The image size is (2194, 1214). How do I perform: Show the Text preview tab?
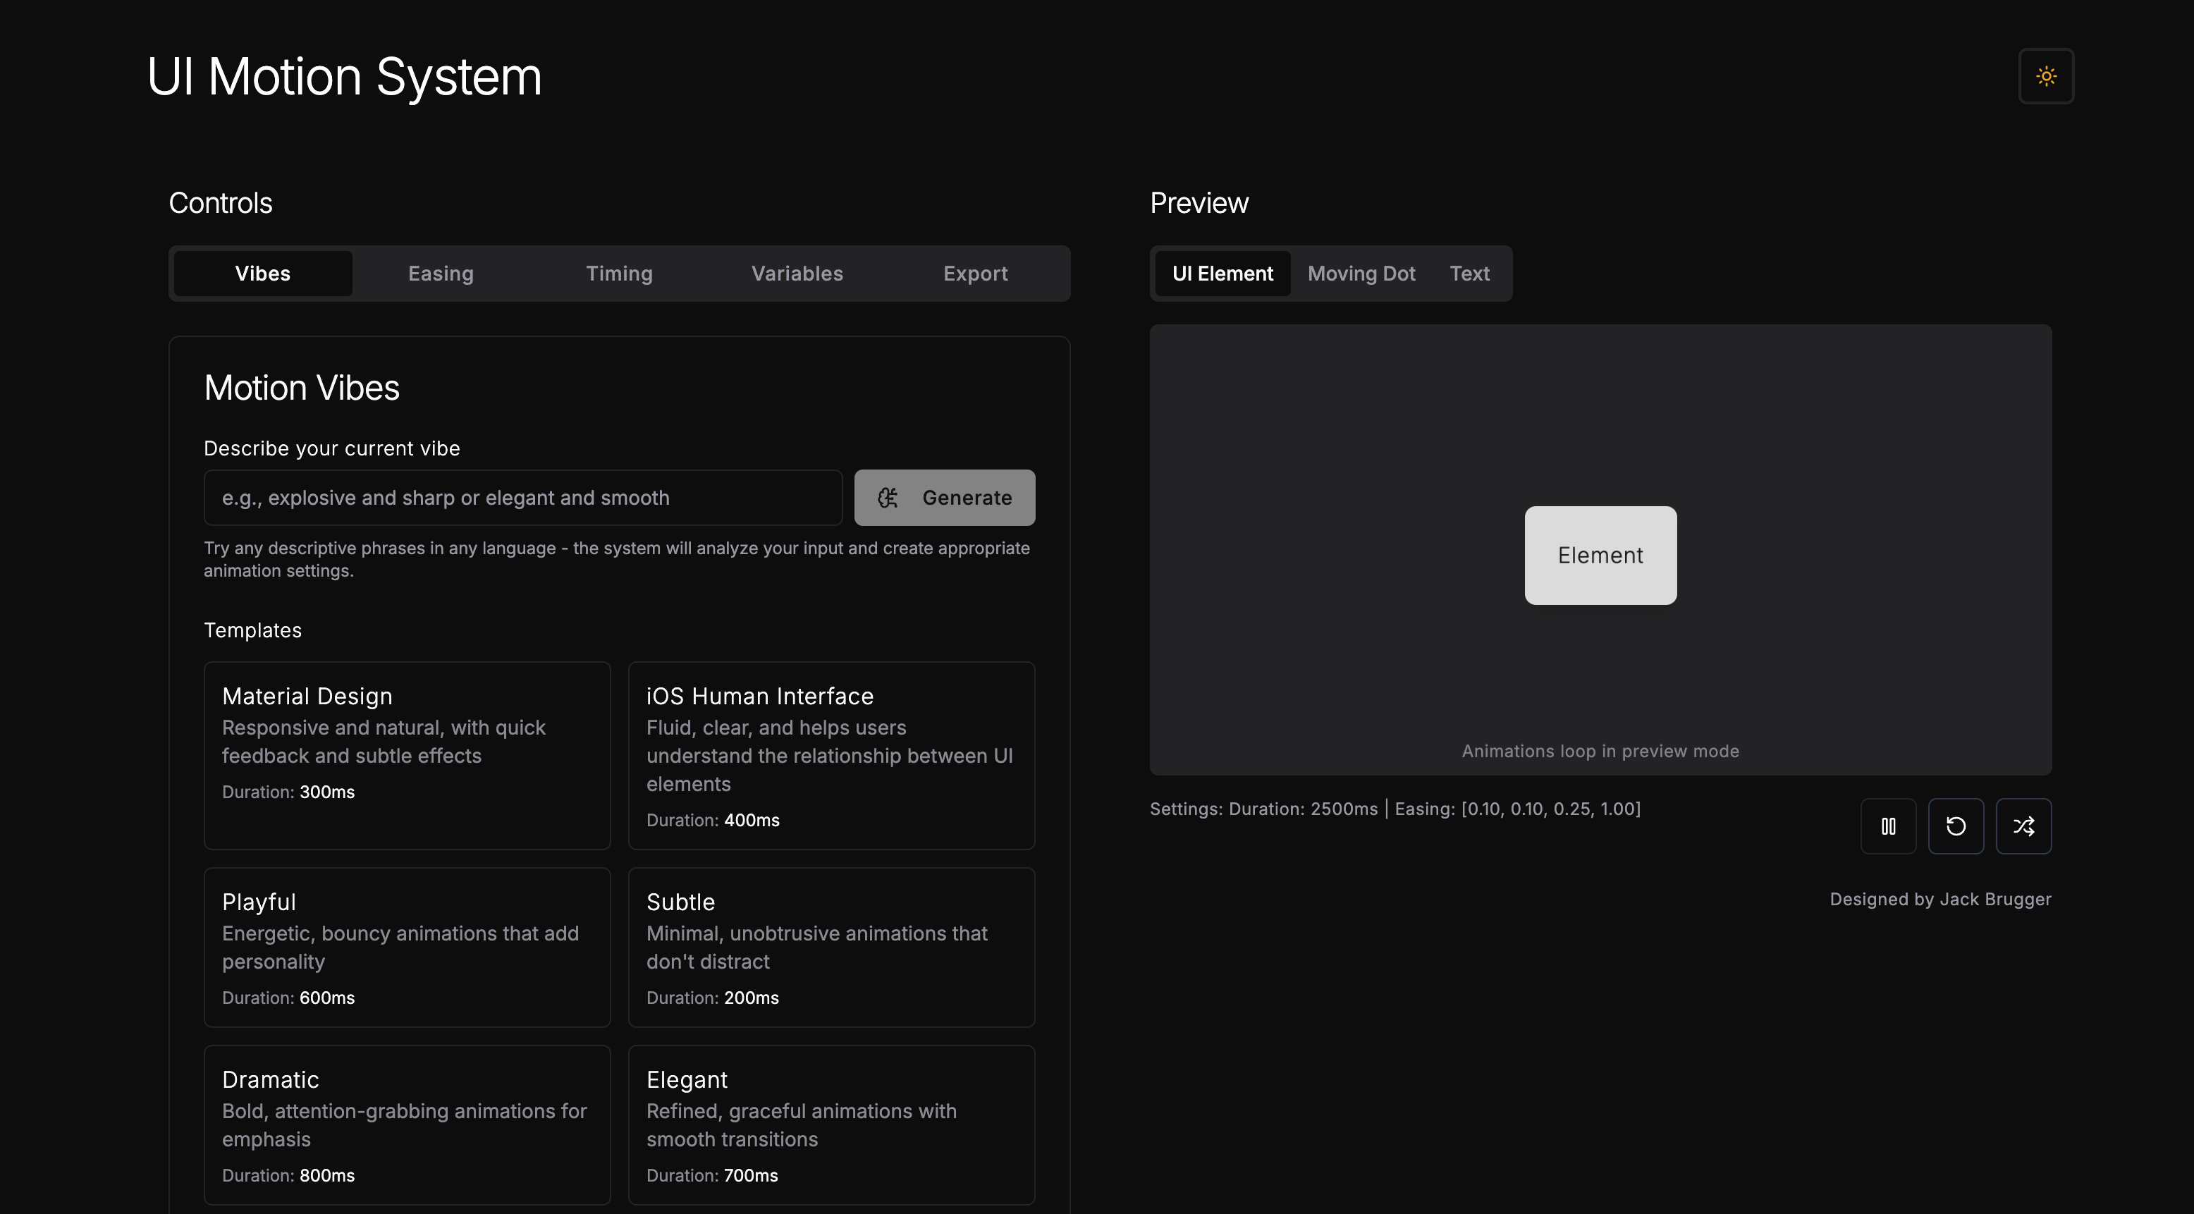pyautogui.click(x=1469, y=274)
